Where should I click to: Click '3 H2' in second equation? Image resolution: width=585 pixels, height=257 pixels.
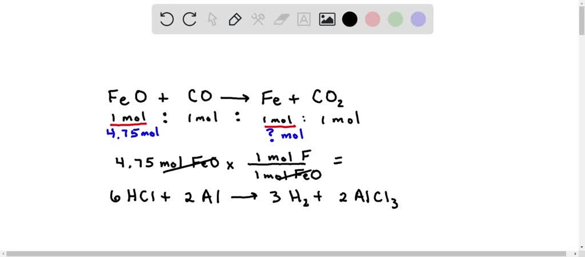tap(290, 198)
